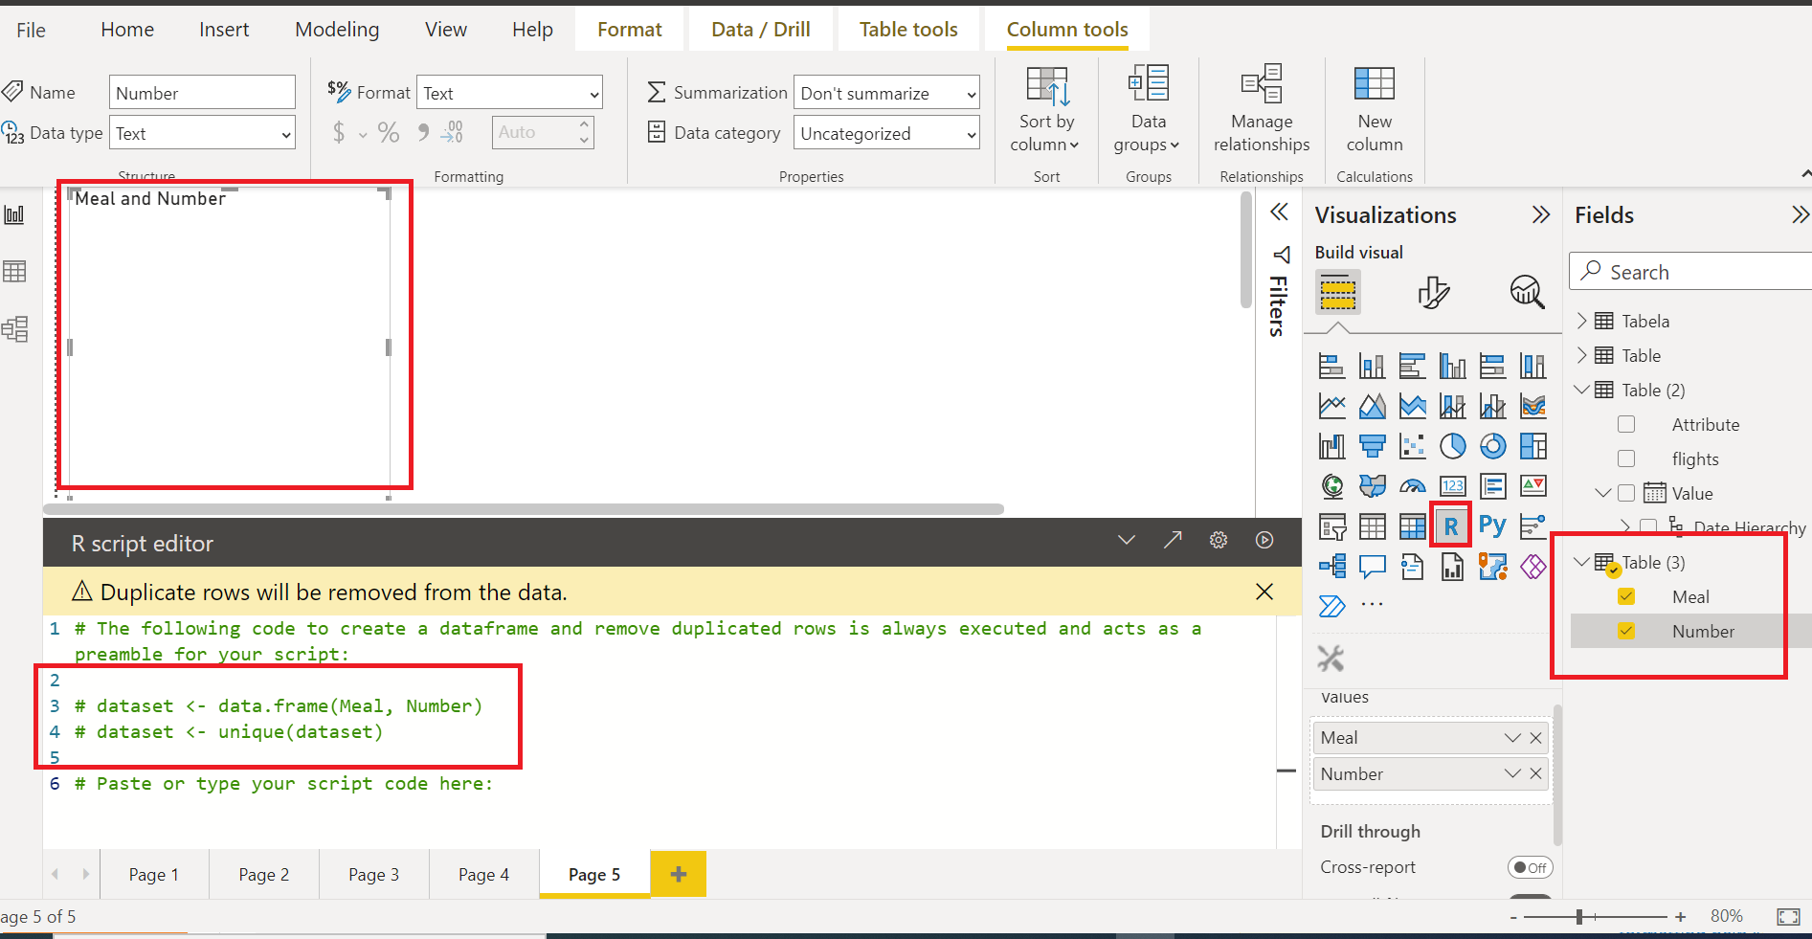
Task: Select the decomposition tree visualization
Action: [1331, 567]
